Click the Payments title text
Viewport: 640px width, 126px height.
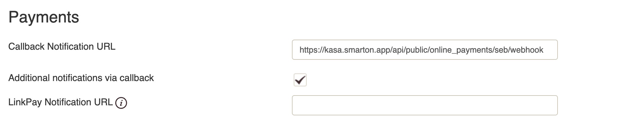pos(44,17)
